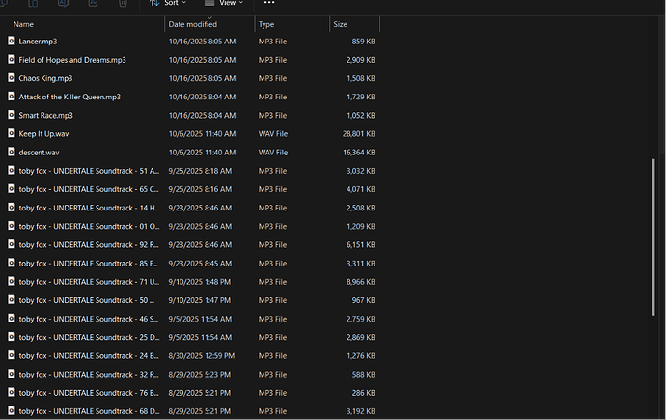Viewport: 666px width, 420px height.
Task: Click the icon of UNDERTALE Soundtrack - 92 R... file
Action: tap(12, 244)
